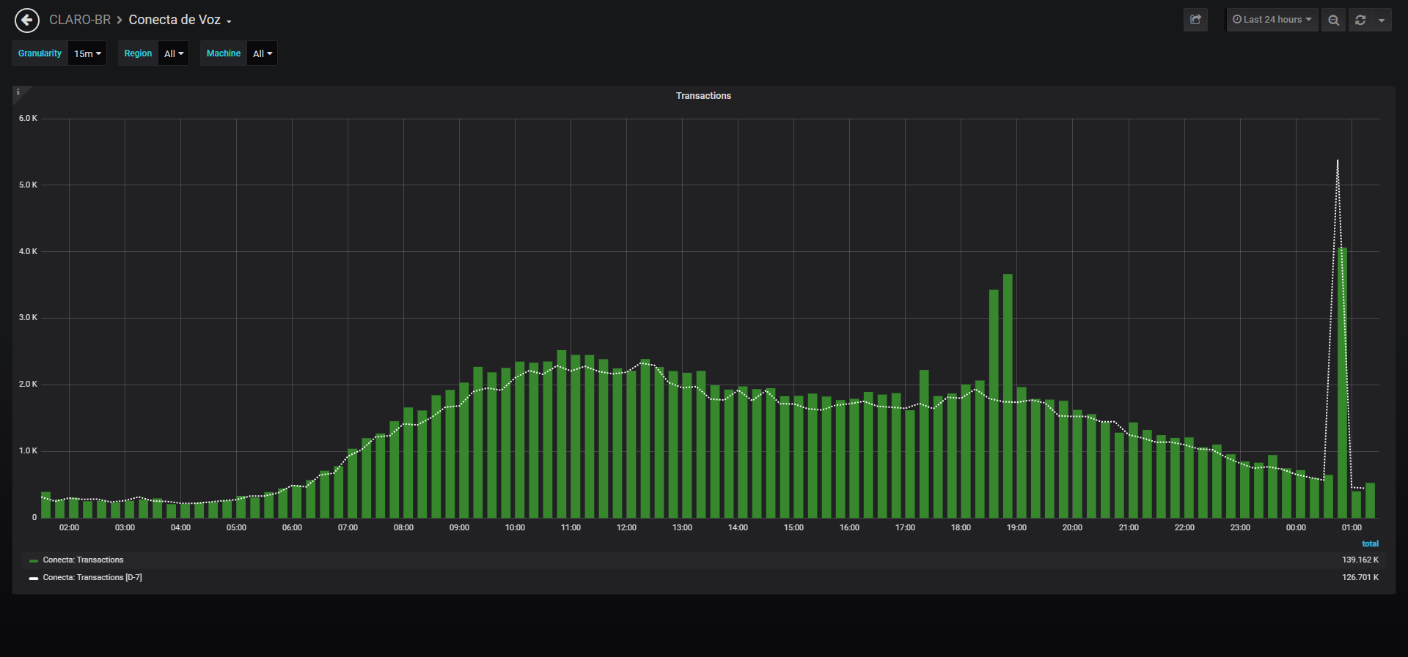Open the share dashboard icon
The height and width of the screenshot is (657, 1408).
pos(1195,20)
